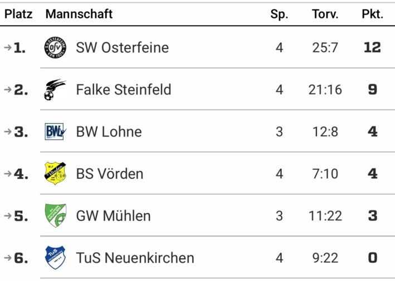This screenshot has width=395, height=285.
Task: Open the Falke Steinfeld team page
Action: point(123,90)
